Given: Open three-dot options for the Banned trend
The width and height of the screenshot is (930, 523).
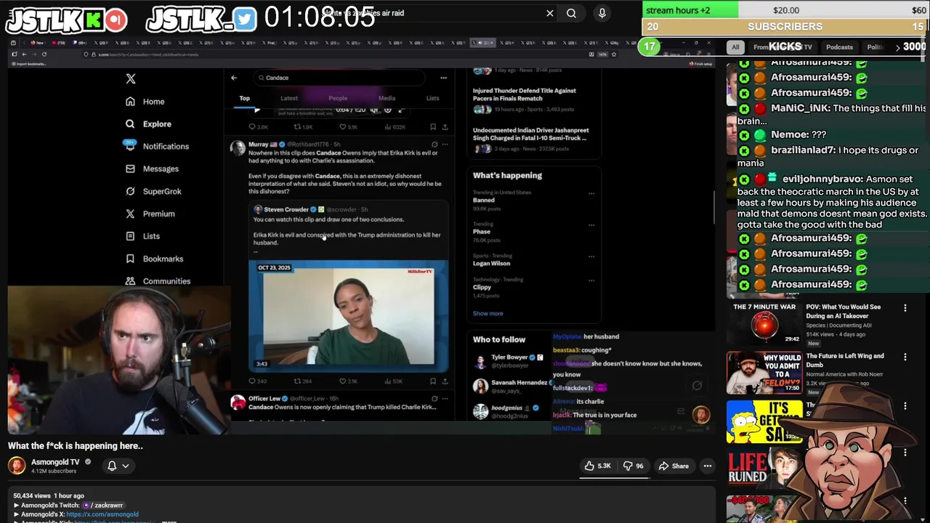Looking at the screenshot, I should 591,194.
